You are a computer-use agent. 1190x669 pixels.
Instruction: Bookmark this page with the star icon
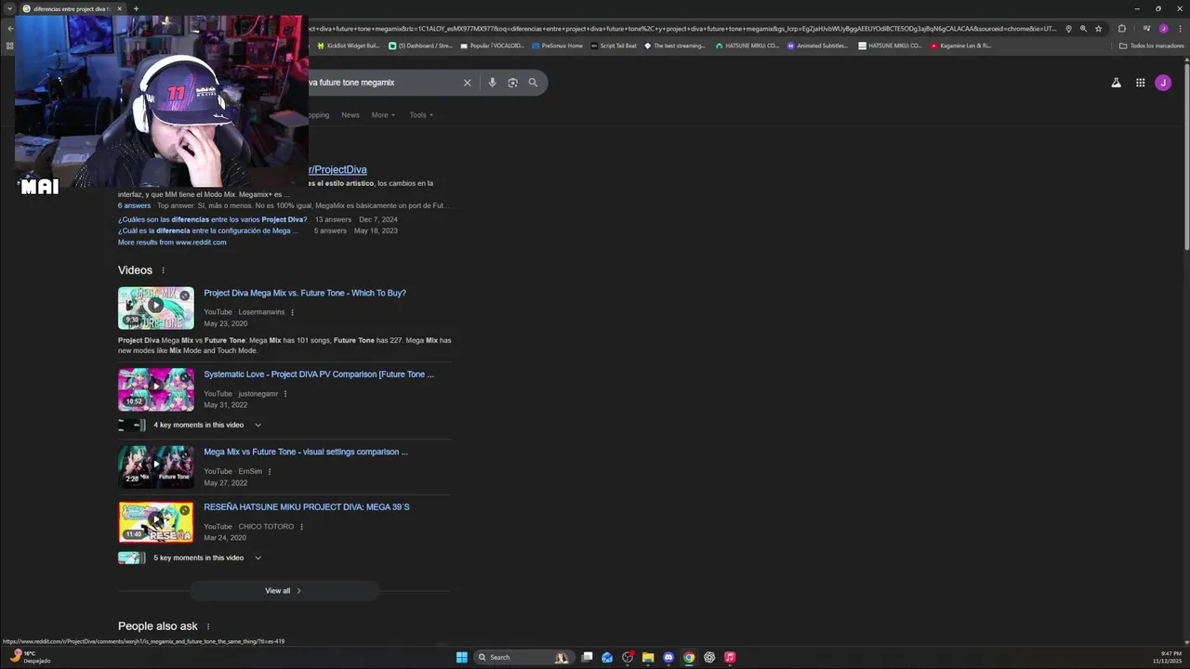[x=1098, y=29]
